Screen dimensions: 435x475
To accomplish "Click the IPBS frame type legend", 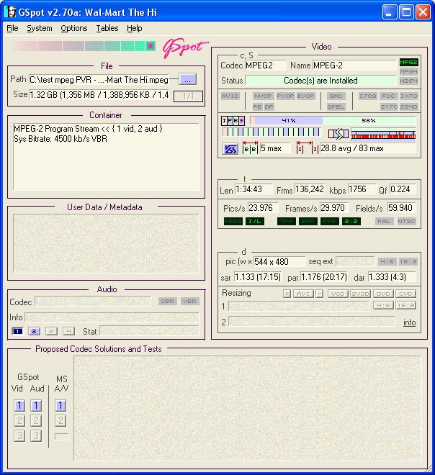I will click(x=233, y=121).
